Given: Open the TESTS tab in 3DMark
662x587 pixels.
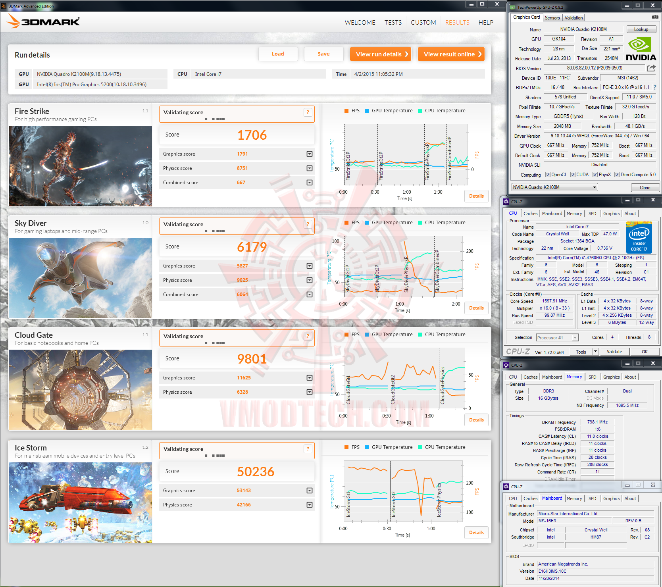Looking at the screenshot, I should [393, 23].
